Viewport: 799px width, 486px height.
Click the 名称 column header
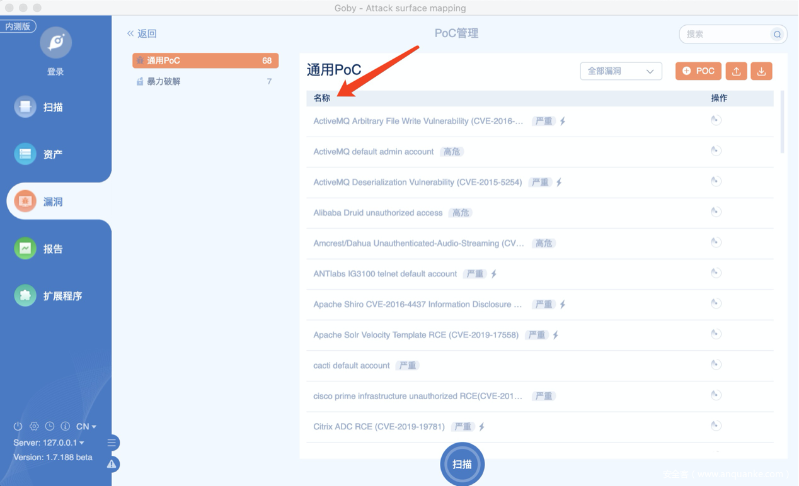(x=321, y=98)
